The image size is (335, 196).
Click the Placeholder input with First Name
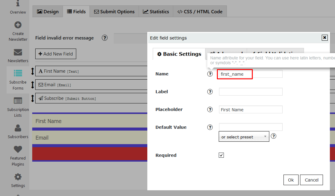pyautogui.click(x=251, y=109)
